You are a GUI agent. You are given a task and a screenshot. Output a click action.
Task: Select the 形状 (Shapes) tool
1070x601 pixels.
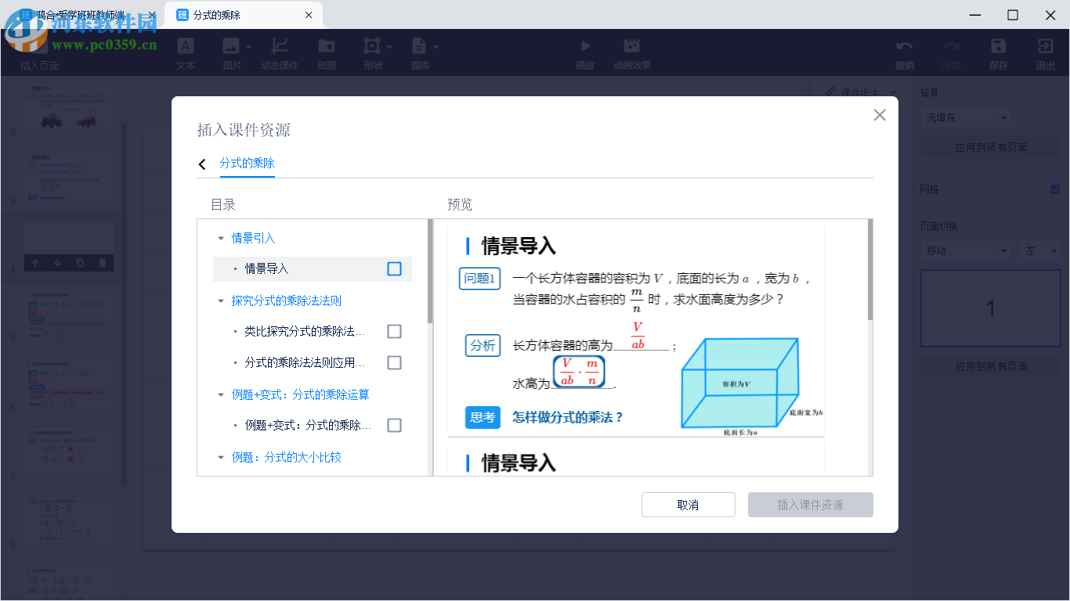[372, 52]
